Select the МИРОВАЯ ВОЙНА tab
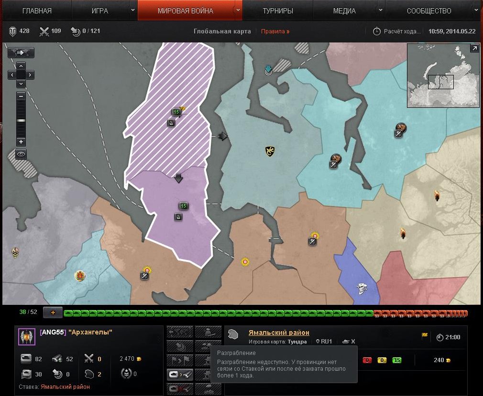The width and height of the screenshot is (483, 396). (186, 11)
